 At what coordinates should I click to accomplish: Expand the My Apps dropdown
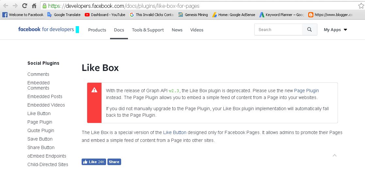coord(335,30)
